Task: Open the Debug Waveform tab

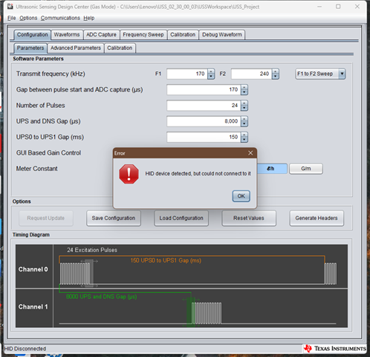Action: click(222, 35)
